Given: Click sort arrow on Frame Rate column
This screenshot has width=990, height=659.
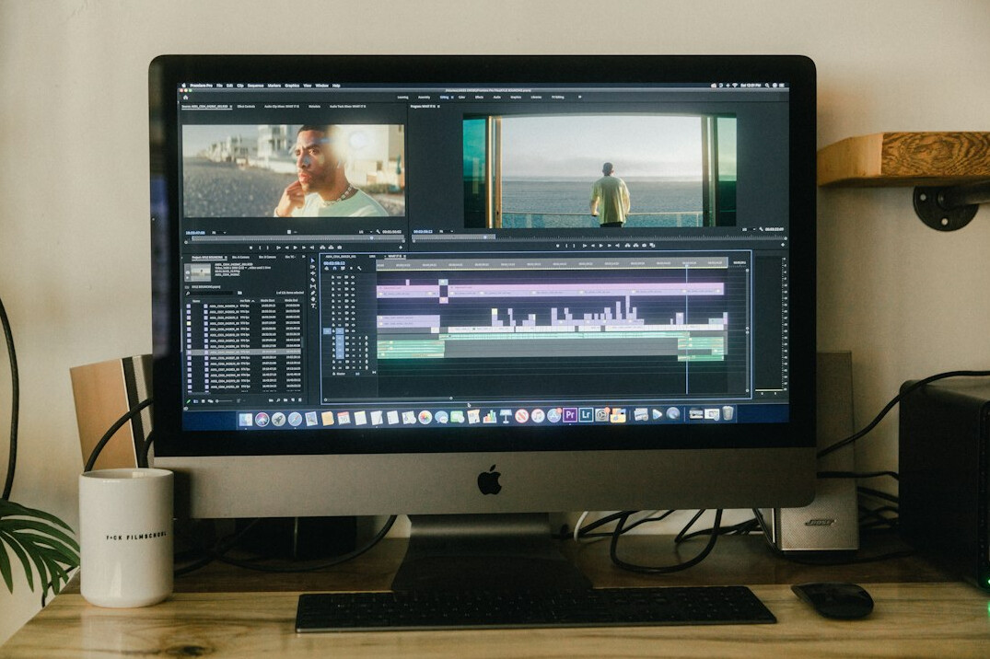Looking at the screenshot, I should [253, 301].
